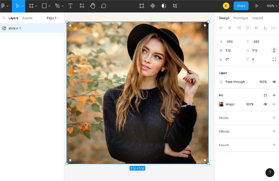Open the Pass through blend mode dropdown

click(237, 82)
